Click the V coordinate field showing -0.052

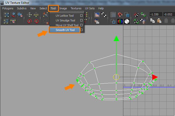pos(169,14)
